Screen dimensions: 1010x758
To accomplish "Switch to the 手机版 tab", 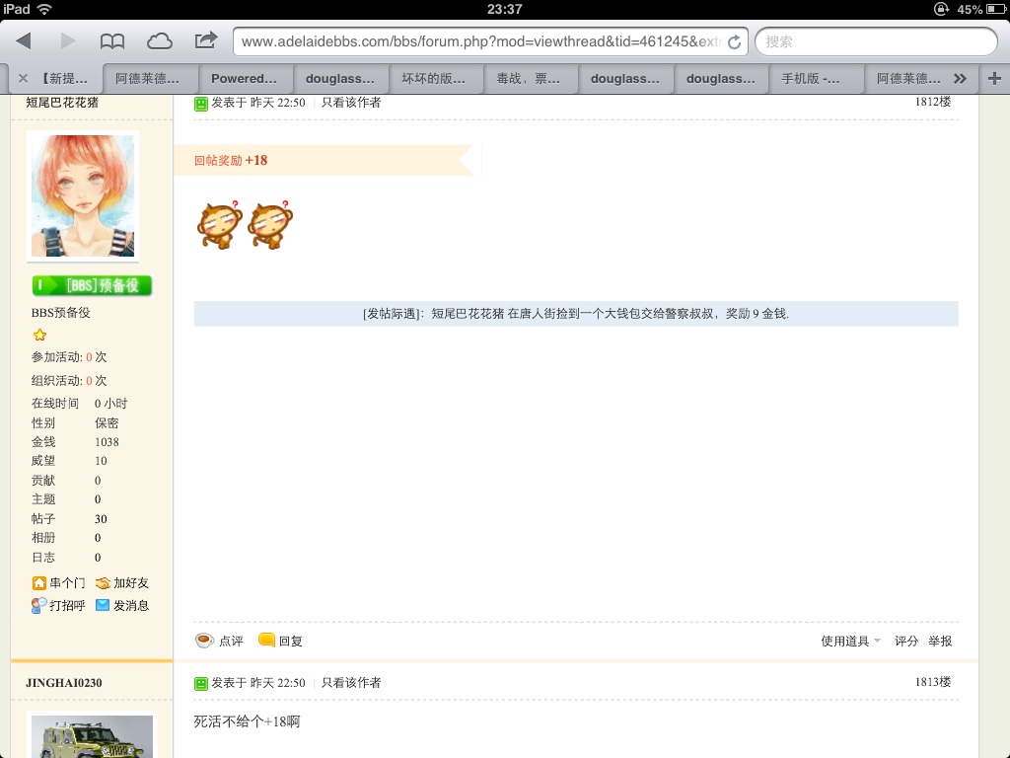I will coord(817,79).
